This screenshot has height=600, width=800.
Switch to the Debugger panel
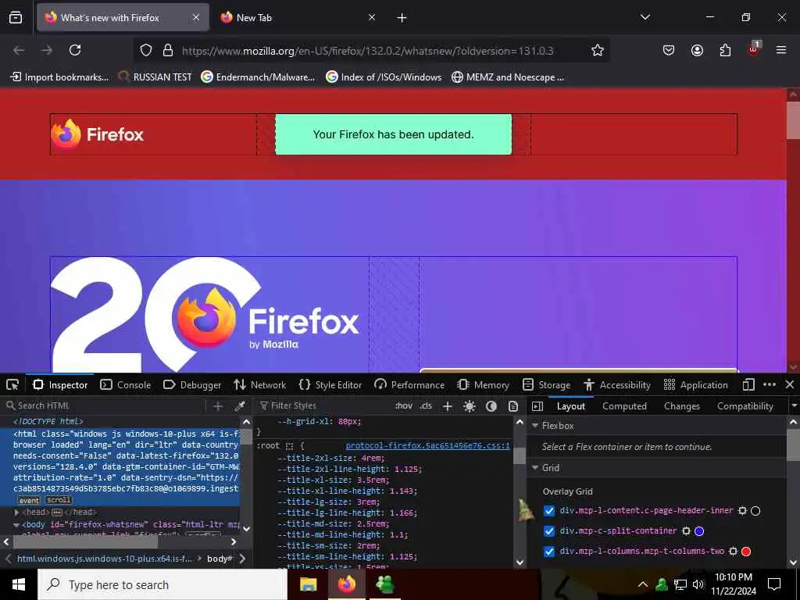pos(192,384)
